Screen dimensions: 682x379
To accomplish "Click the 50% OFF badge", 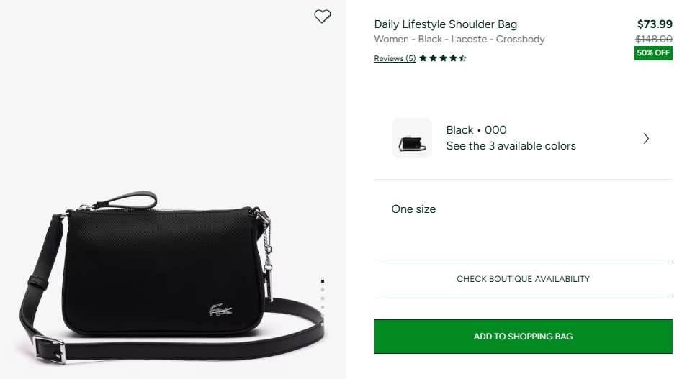I will coord(653,53).
